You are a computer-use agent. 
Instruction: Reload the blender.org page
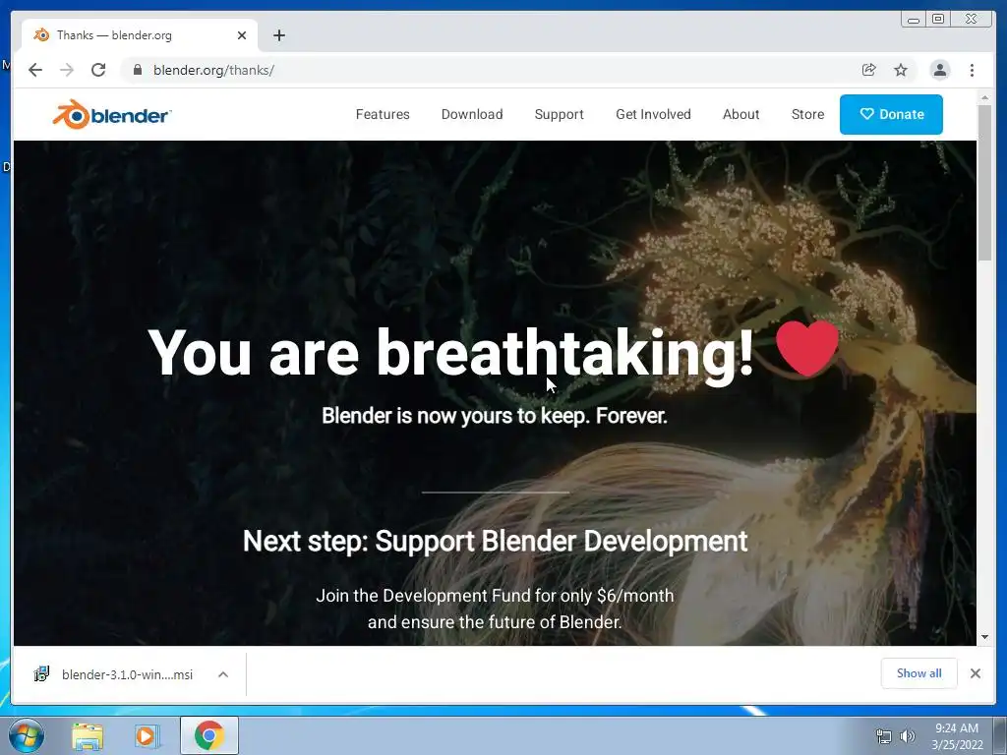click(x=98, y=70)
